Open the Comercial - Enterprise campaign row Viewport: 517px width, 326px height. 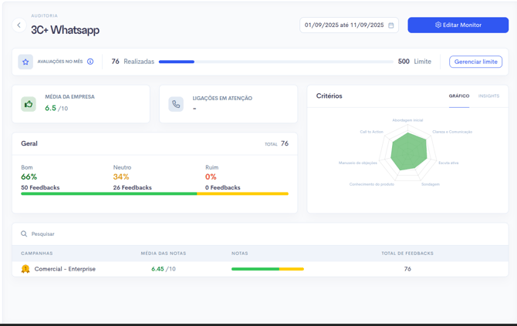point(65,269)
